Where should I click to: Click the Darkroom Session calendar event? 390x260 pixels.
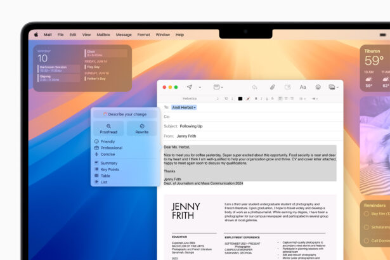58,68
